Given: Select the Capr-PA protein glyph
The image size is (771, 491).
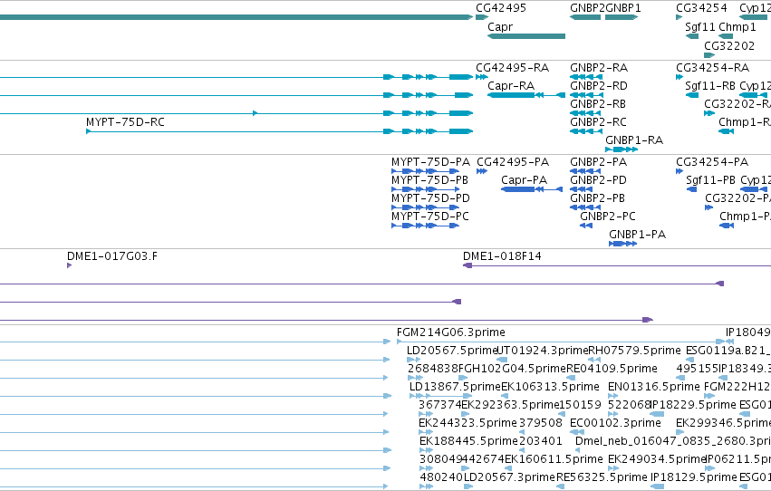Looking at the screenshot, I should (x=532, y=189).
